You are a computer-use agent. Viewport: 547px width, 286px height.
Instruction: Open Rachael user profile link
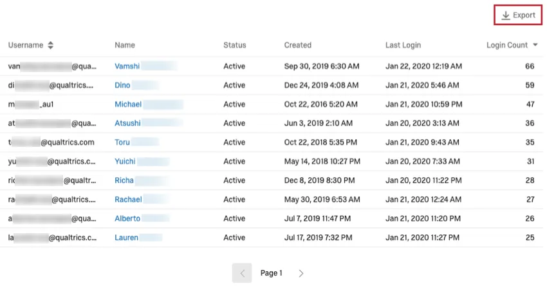(128, 200)
